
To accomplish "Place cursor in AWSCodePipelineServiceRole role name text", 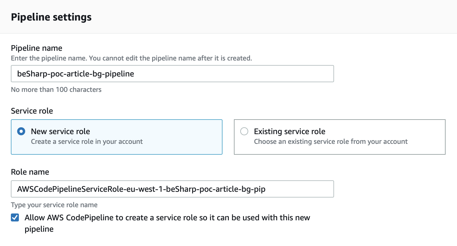I will tap(141, 189).
